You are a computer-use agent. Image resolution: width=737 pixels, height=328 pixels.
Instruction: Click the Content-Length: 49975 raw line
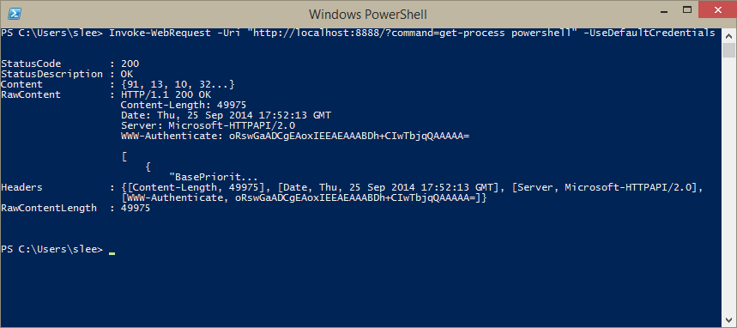(x=184, y=105)
